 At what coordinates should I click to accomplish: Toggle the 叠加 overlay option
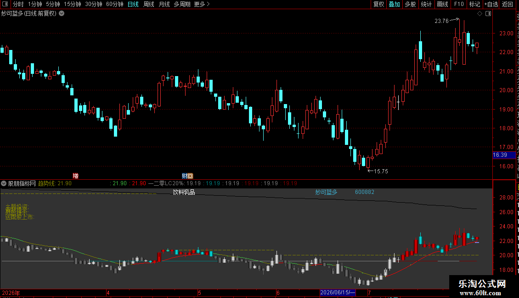394,4
